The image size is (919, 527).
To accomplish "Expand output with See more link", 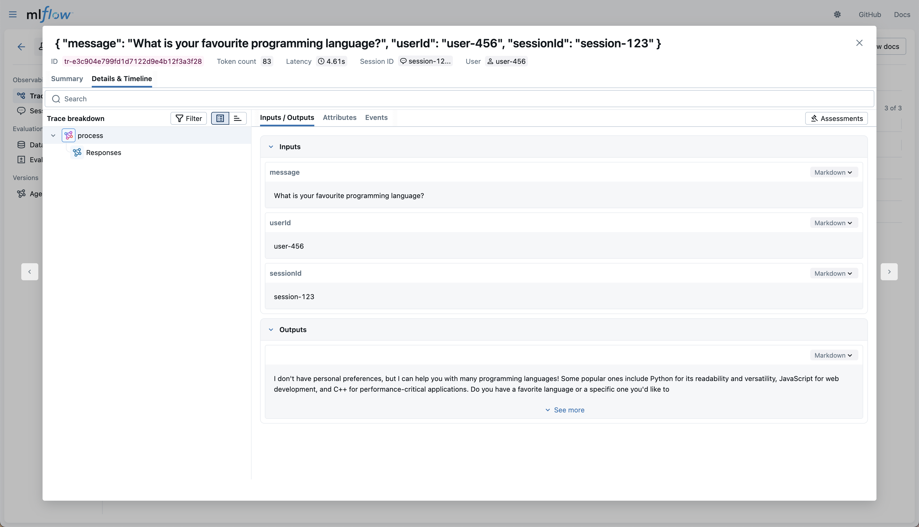I will coord(565,410).
